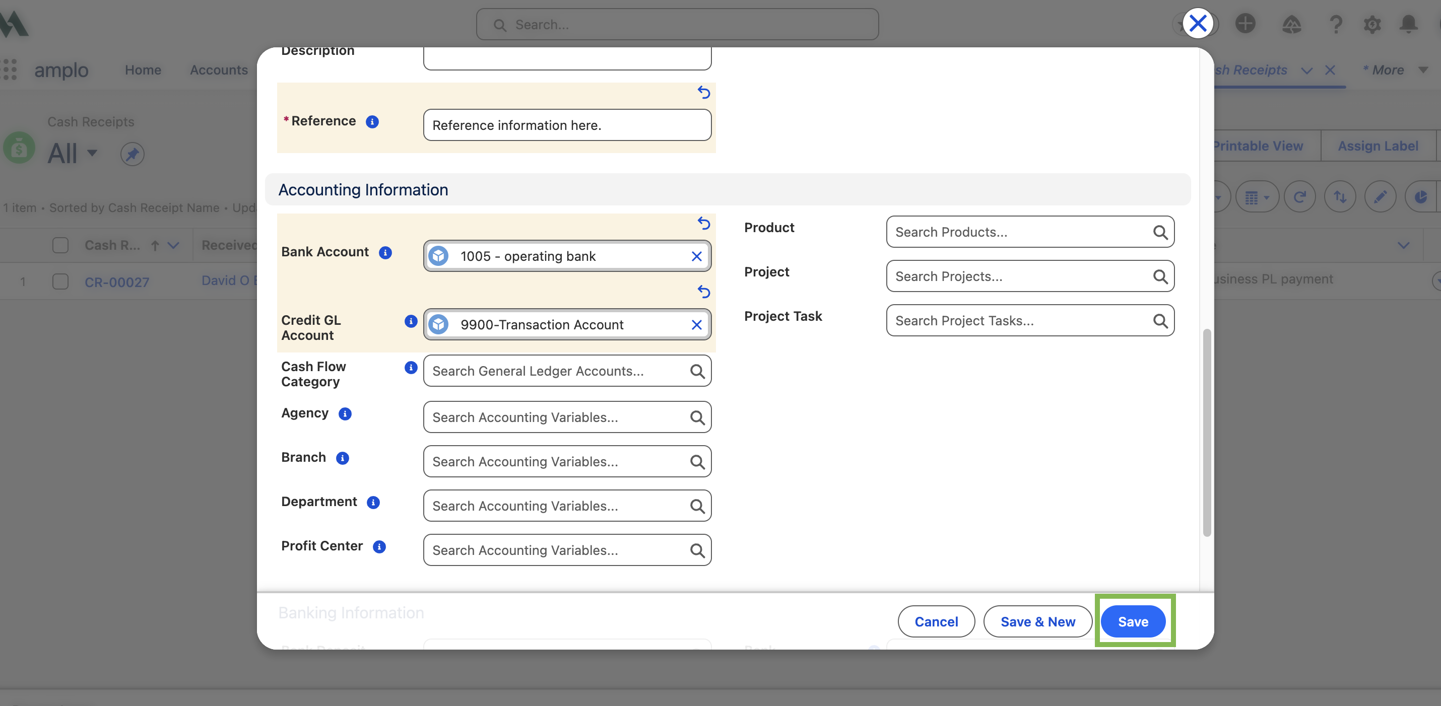The width and height of the screenshot is (1441, 706).
Task: Remove the 1005 - operating bank selection
Action: (x=696, y=256)
